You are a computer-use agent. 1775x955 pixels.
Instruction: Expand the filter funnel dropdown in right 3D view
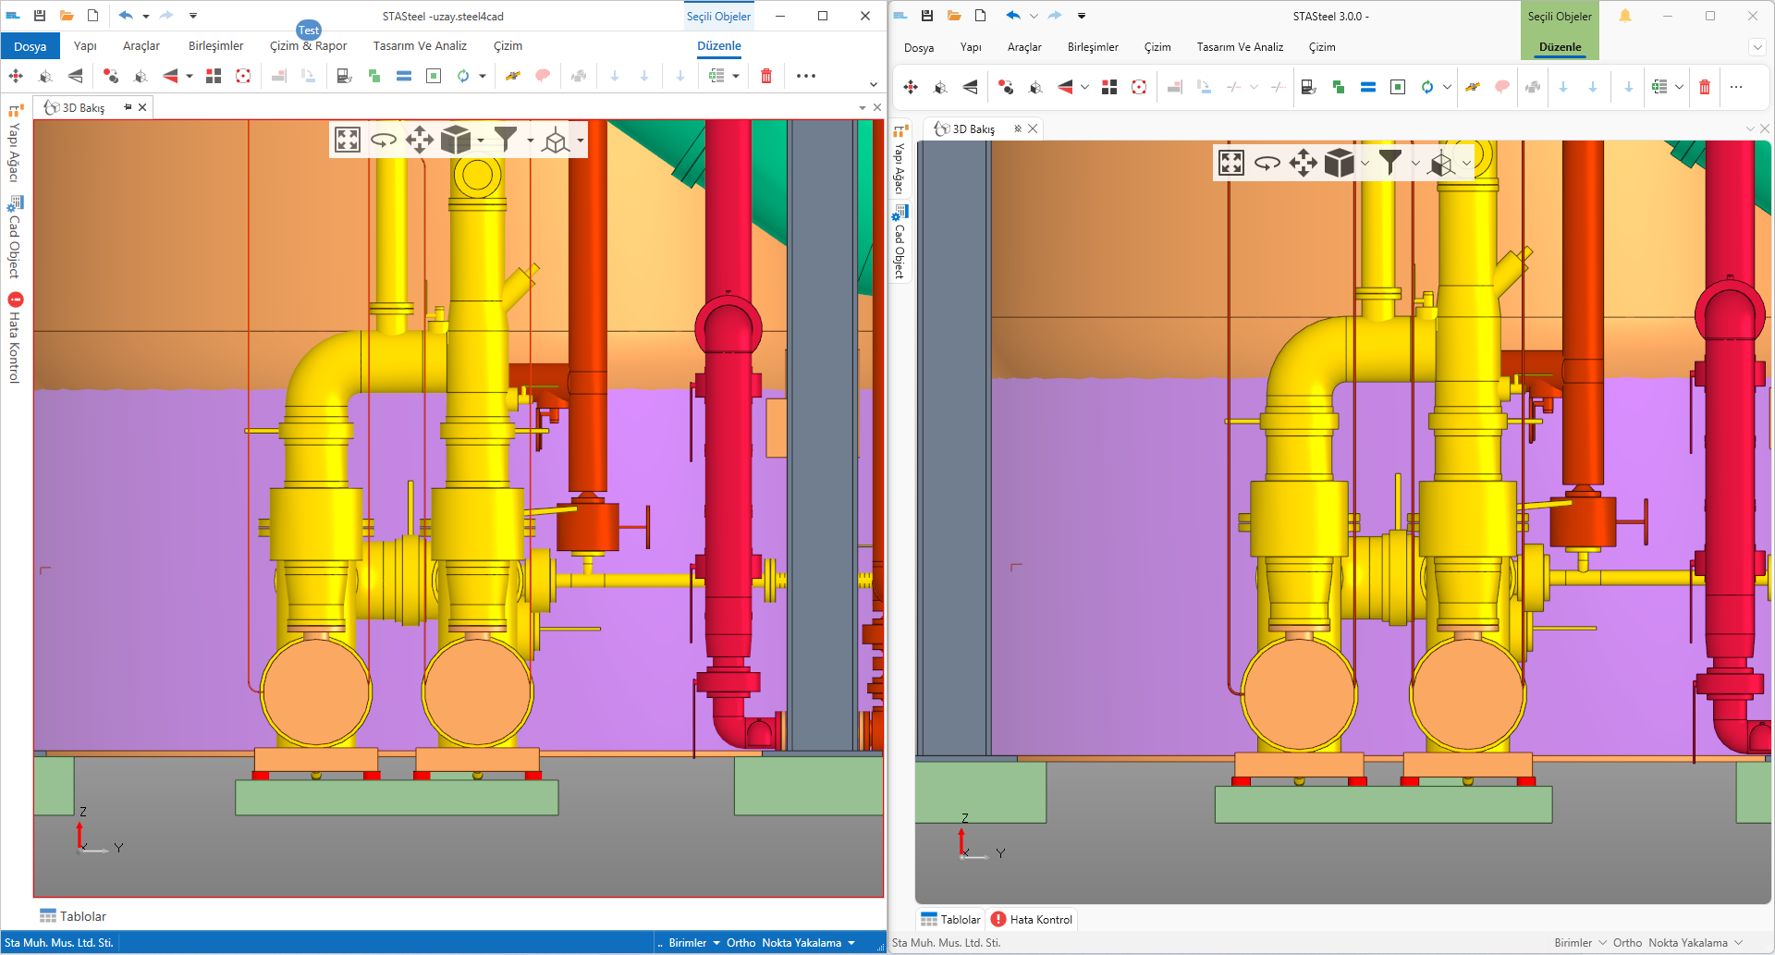(1415, 164)
